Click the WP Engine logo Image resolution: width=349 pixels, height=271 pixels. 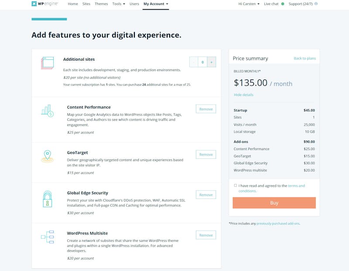[x=45, y=4]
